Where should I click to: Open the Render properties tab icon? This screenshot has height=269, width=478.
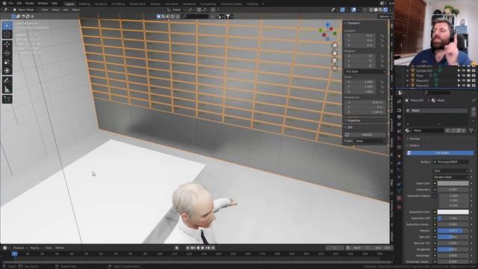click(x=399, y=110)
